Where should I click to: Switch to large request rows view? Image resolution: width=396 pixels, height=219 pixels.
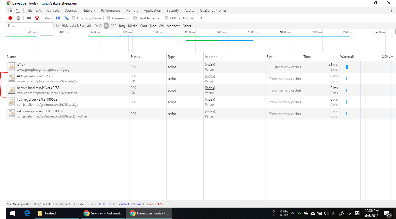point(58,18)
